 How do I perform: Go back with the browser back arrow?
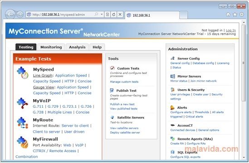[x=10, y=14]
